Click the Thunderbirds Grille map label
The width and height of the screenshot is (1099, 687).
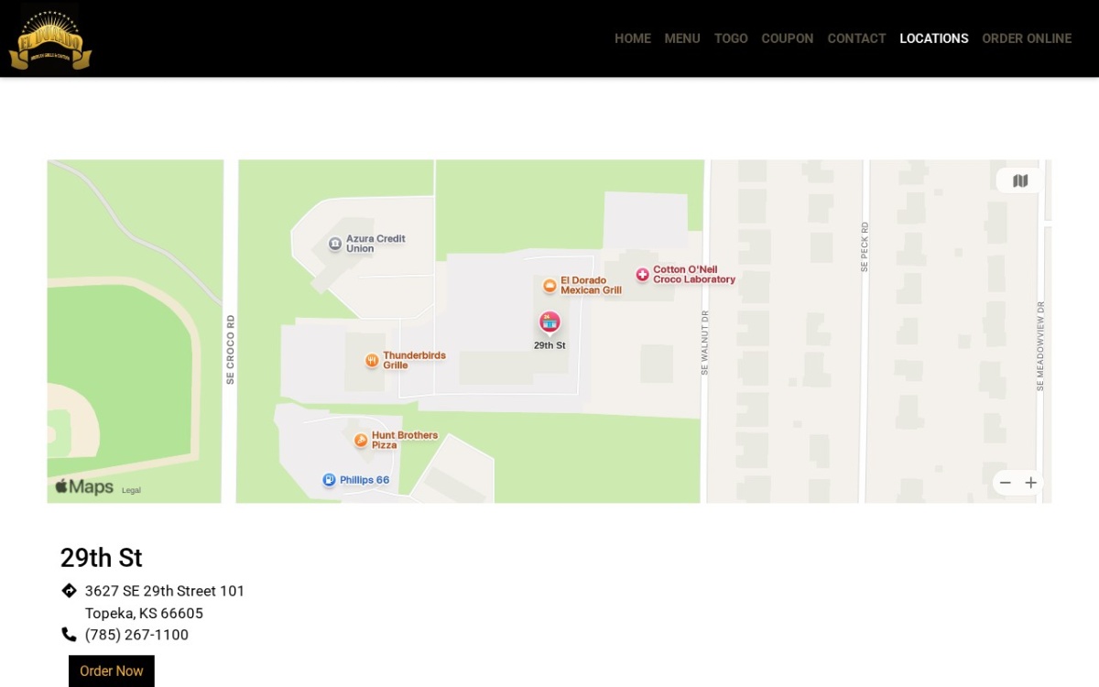pyautogui.click(x=414, y=360)
